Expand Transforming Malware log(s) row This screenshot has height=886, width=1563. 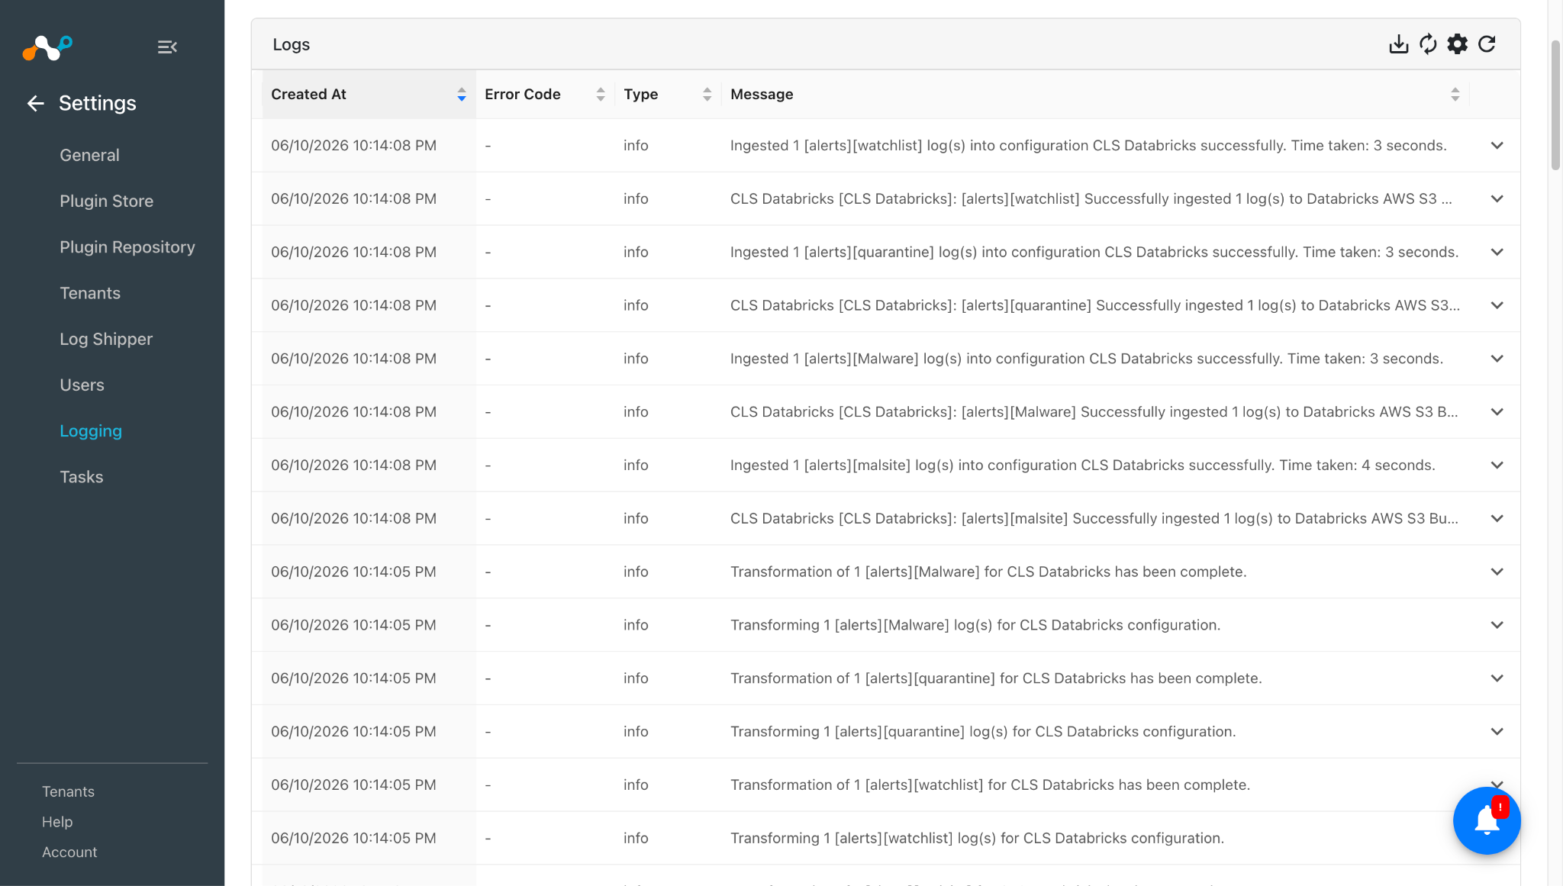point(1497,625)
